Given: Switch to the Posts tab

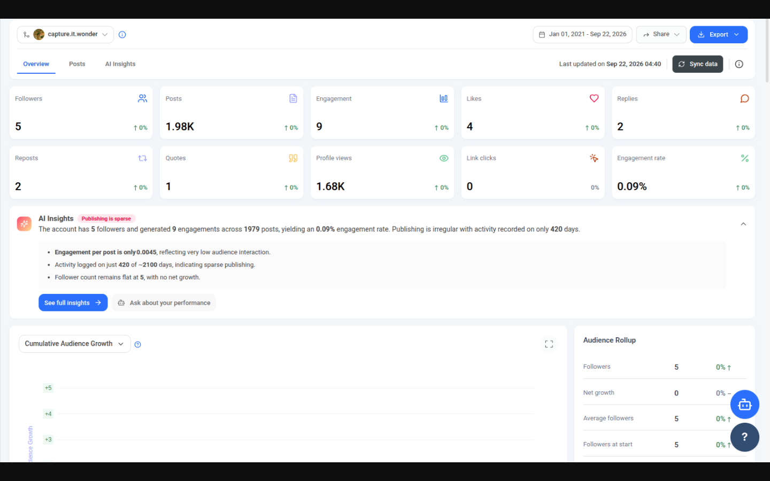Looking at the screenshot, I should point(77,64).
